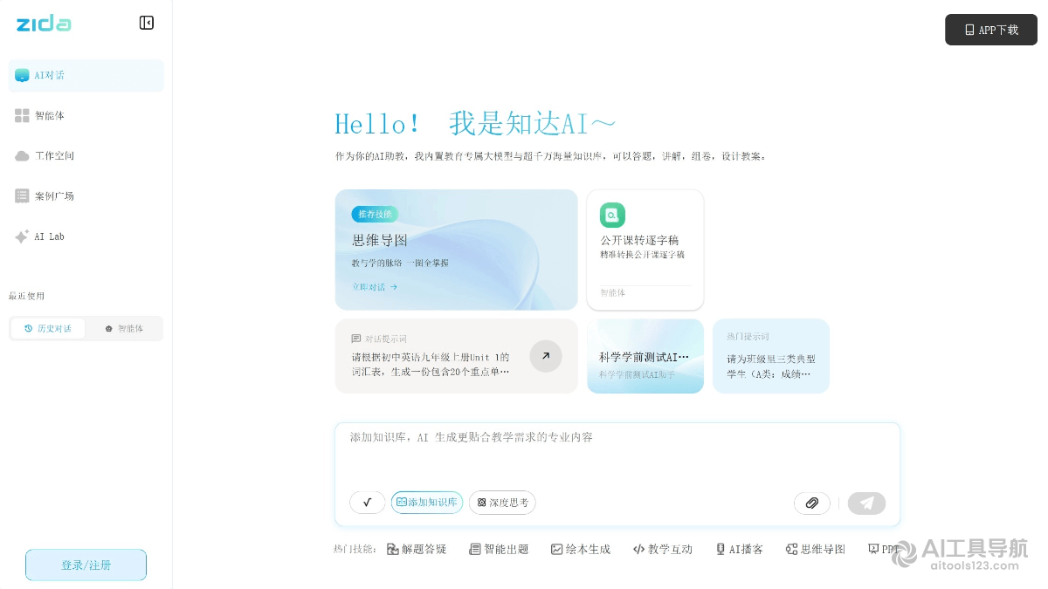The width and height of the screenshot is (1048, 589).
Task: Select the 初中英语 vocabulary prompt text
Action: 431,364
